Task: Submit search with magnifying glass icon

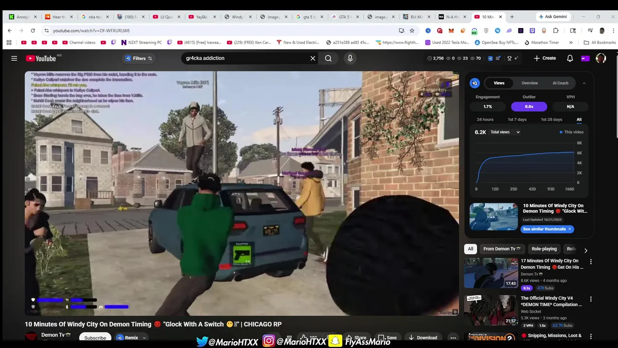Action: point(328,58)
